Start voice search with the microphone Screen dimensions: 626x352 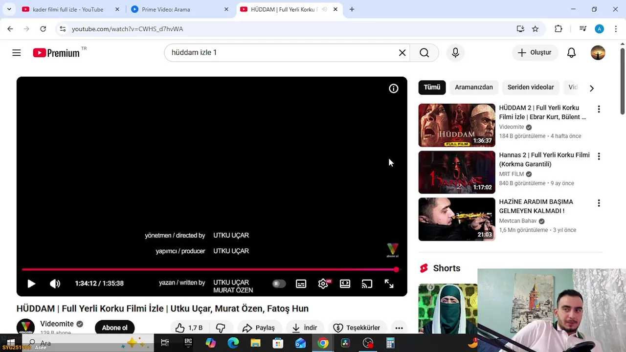[455, 53]
